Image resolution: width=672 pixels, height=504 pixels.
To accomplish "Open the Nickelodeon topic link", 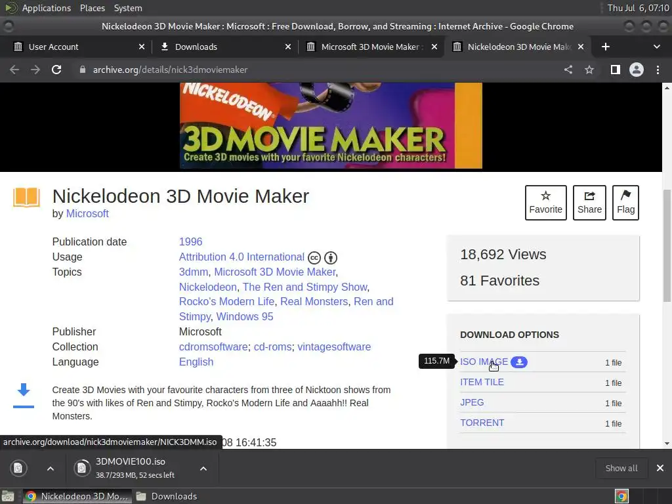I will pyautogui.click(x=208, y=287).
